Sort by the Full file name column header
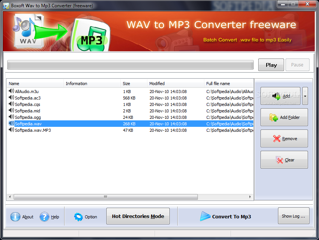 tap(229, 84)
